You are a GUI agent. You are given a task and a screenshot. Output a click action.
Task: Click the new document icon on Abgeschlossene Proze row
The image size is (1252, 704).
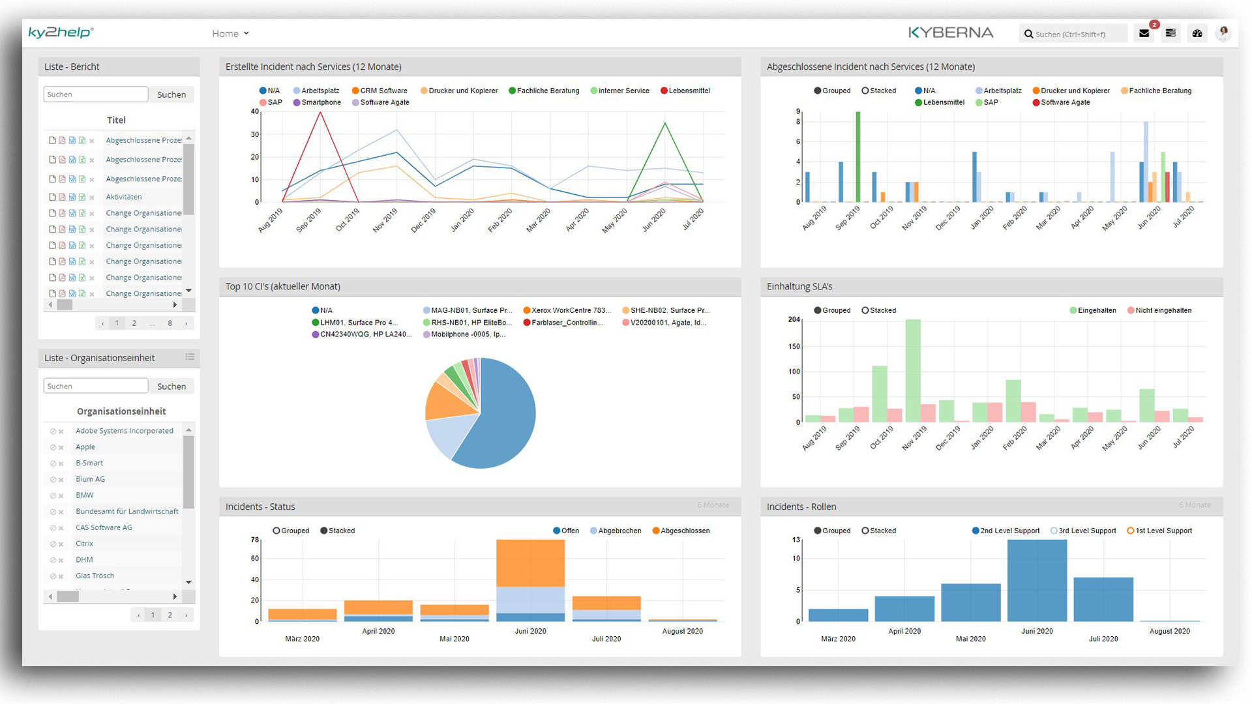[x=53, y=139]
